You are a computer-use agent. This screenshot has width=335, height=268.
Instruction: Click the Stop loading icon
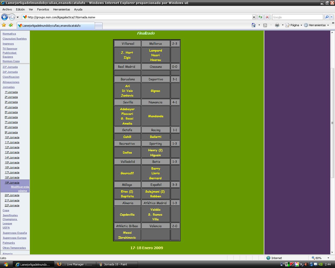pos(267,17)
